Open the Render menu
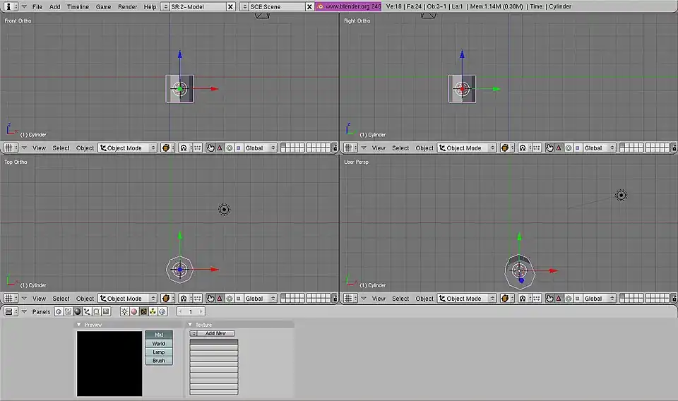Screen dimensions: 678x401 (x=128, y=6)
